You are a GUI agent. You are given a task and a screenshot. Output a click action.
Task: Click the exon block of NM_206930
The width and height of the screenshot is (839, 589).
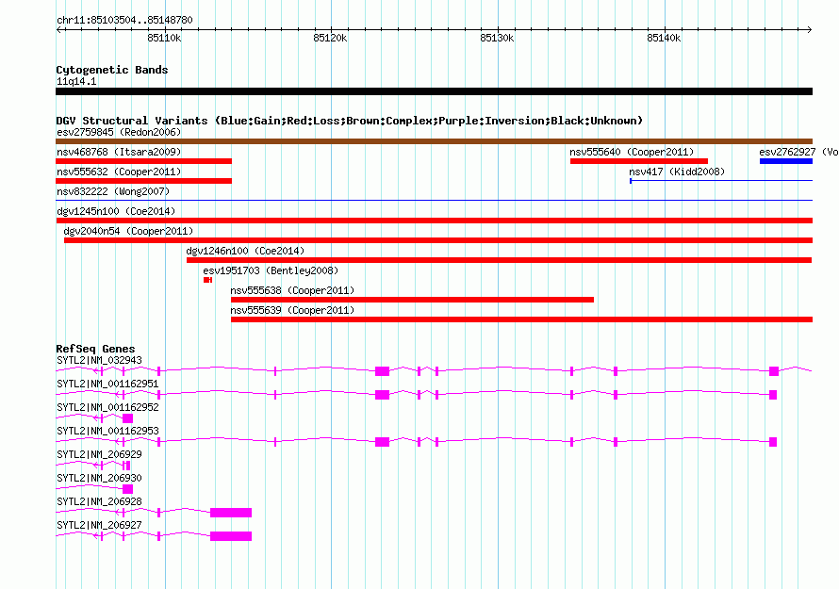click(127, 489)
